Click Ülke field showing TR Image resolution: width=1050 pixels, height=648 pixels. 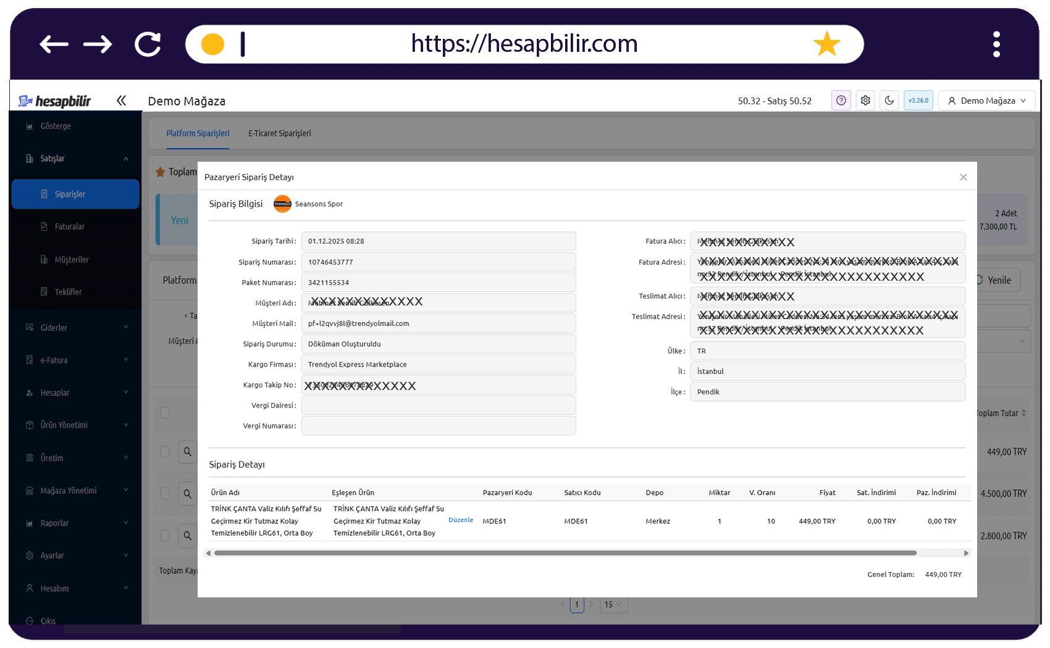click(828, 351)
